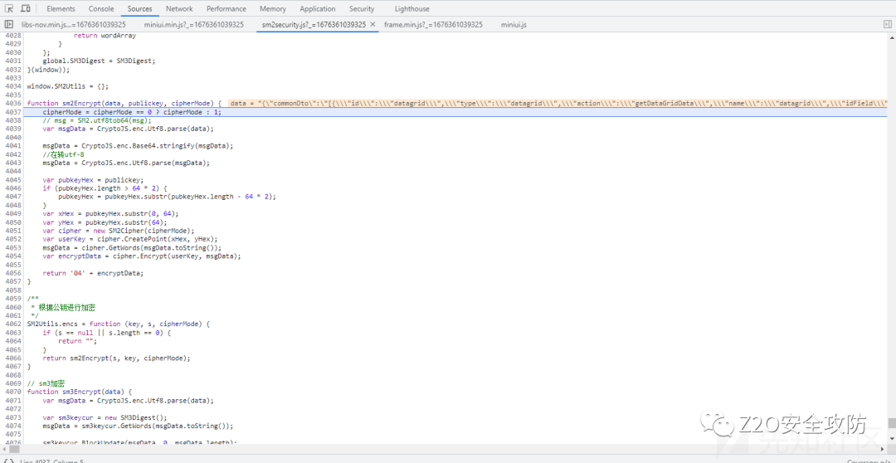This screenshot has width=896, height=463.
Task: Set breakpoint on line number 4054
Action: tap(12, 256)
